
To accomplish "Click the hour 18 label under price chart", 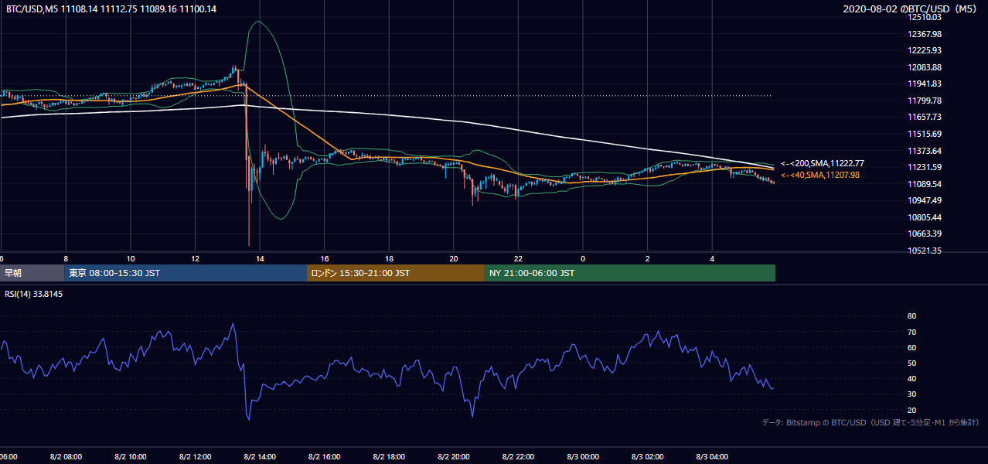I will click(x=389, y=258).
